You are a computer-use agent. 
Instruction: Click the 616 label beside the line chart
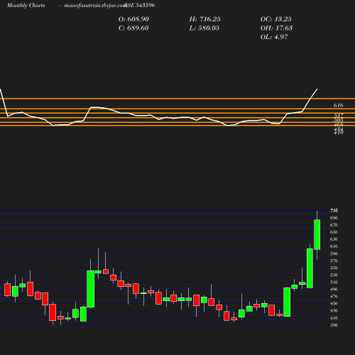click(x=338, y=105)
